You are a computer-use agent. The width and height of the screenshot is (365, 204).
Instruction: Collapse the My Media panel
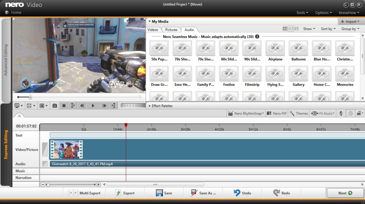pyautogui.click(x=149, y=22)
